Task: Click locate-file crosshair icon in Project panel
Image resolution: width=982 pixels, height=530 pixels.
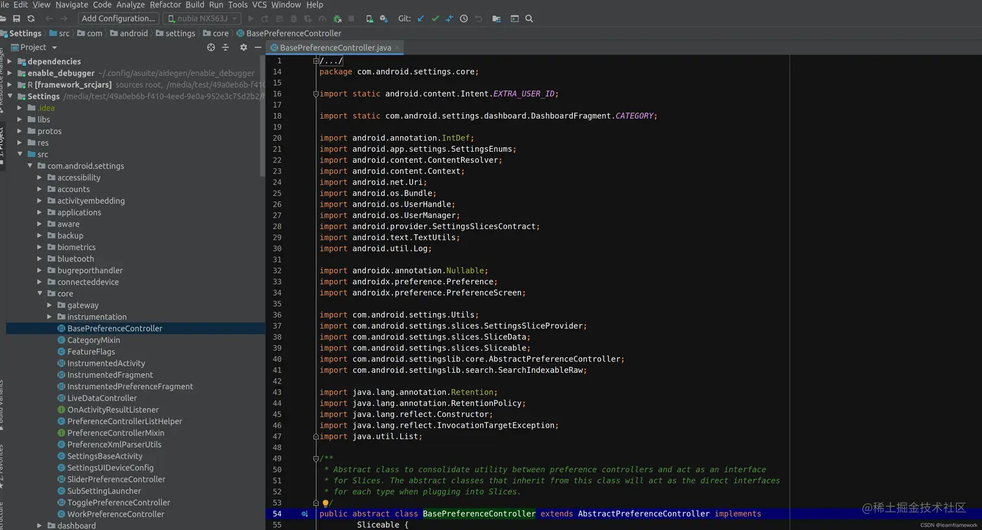Action: click(x=210, y=47)
